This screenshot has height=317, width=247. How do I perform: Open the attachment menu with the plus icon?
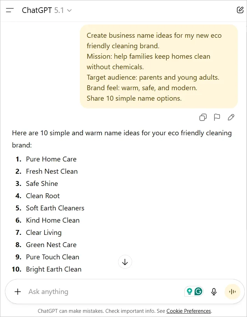click(18, 291)
